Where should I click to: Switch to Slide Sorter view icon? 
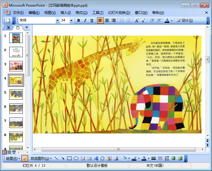(9, 152)
